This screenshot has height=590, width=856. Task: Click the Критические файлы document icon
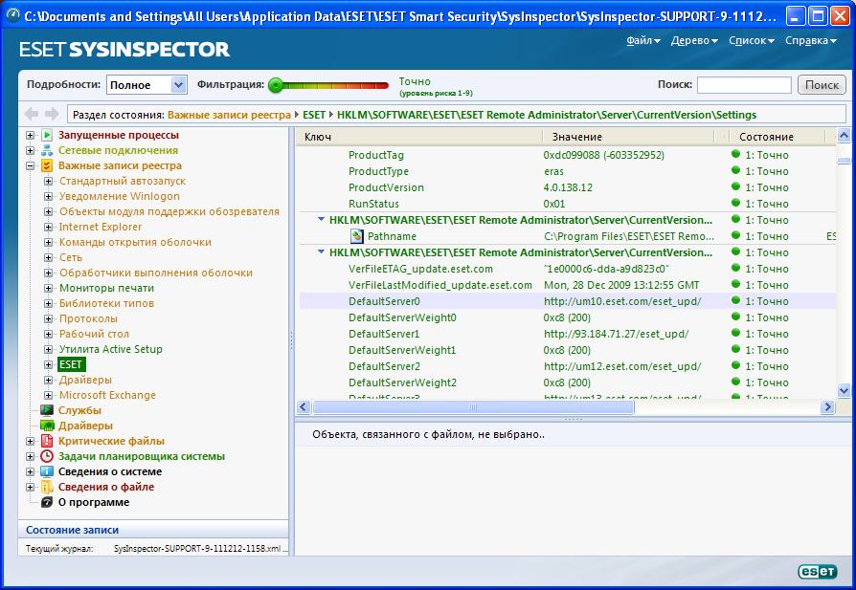(47, 441)
